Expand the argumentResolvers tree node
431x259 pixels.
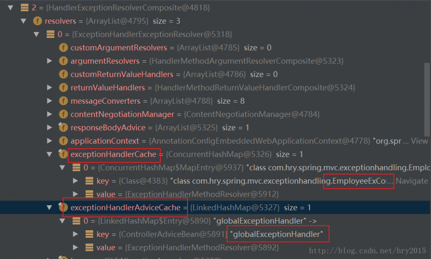[x=50, y=61]
